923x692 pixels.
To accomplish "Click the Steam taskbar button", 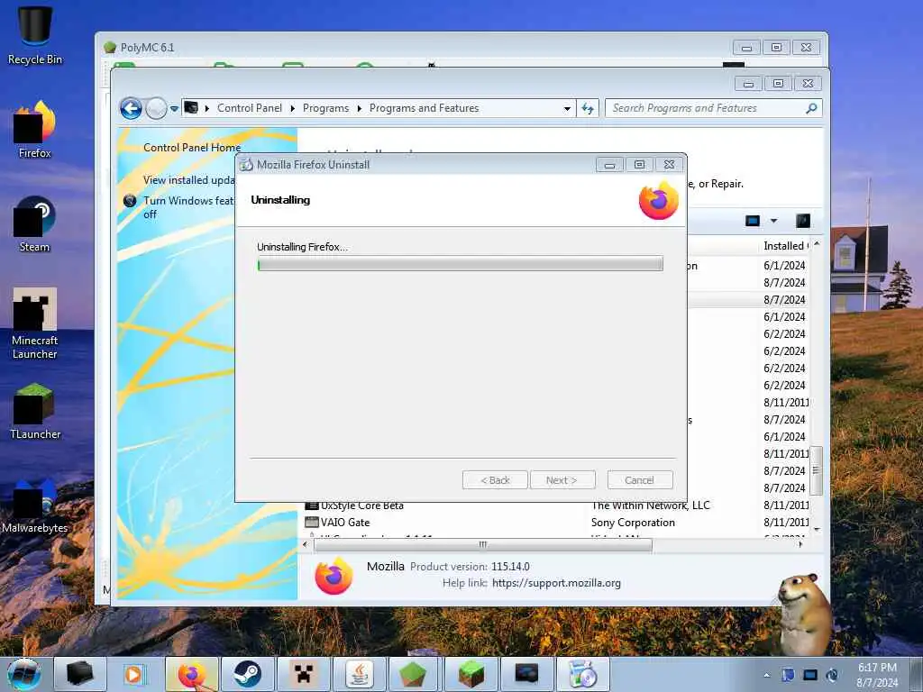I will click(x=247, y=674).
